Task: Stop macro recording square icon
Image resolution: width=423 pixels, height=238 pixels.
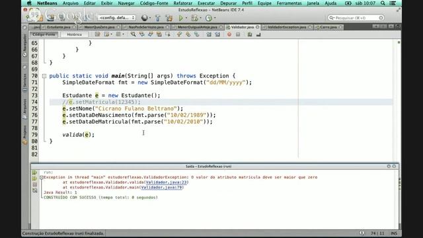Action: coord(238,34)
